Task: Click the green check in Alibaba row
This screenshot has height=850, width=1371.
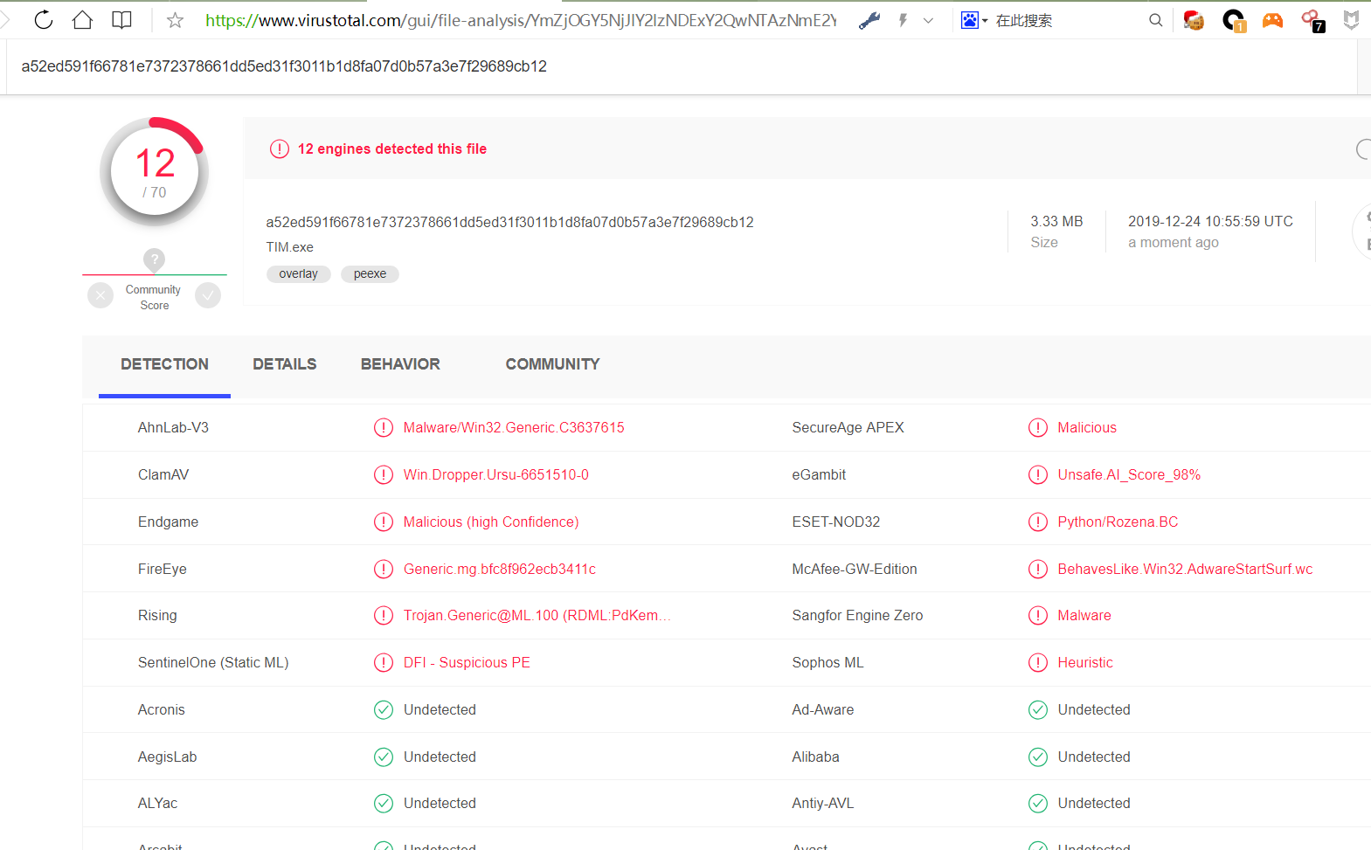Action: pyautogui.click(x=1038, y=757)
